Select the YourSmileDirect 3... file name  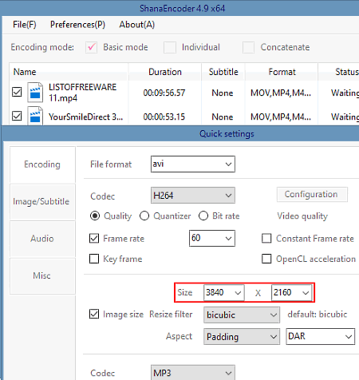85,117
